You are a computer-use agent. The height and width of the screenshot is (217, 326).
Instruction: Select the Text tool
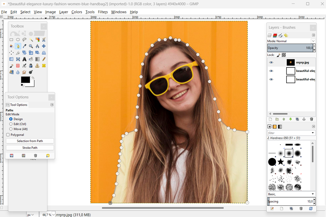(x=24, y=59)
